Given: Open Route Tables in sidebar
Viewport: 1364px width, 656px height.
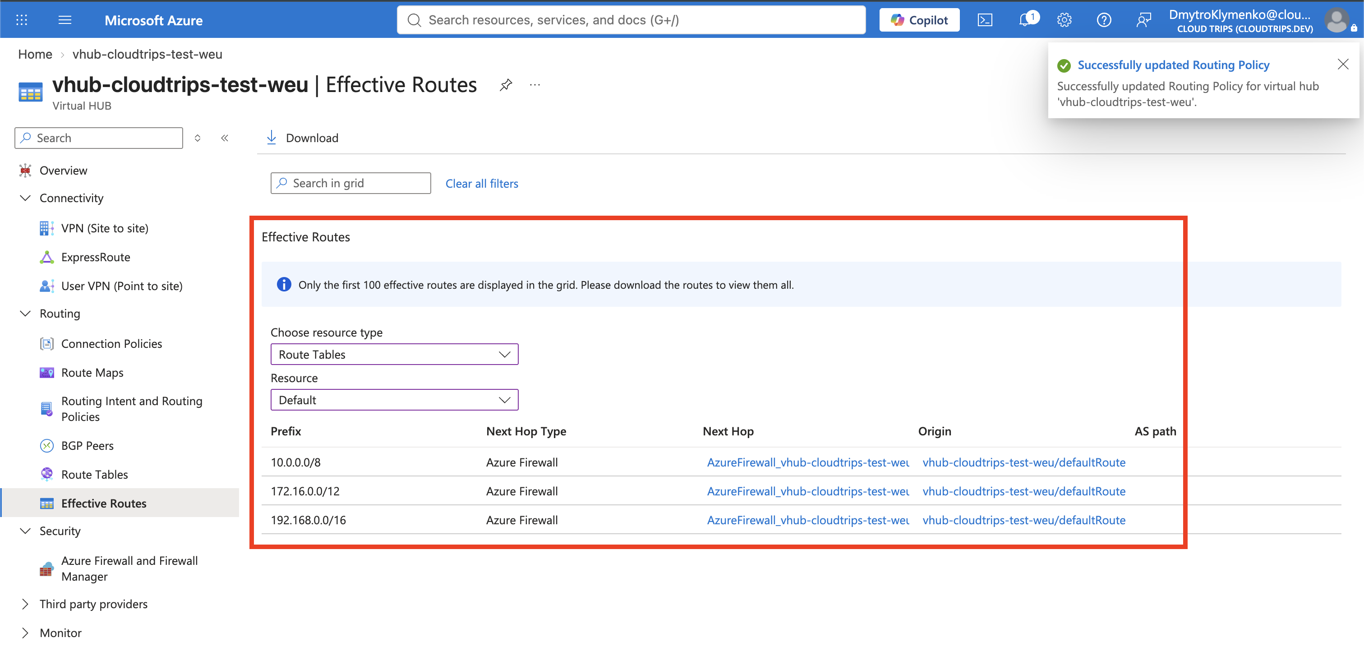Looking at the screenshot, I should (x=95, y=474).
